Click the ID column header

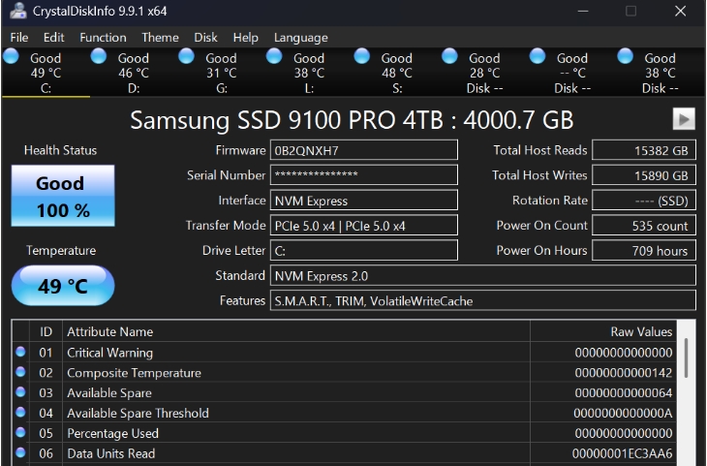point(46,331)
